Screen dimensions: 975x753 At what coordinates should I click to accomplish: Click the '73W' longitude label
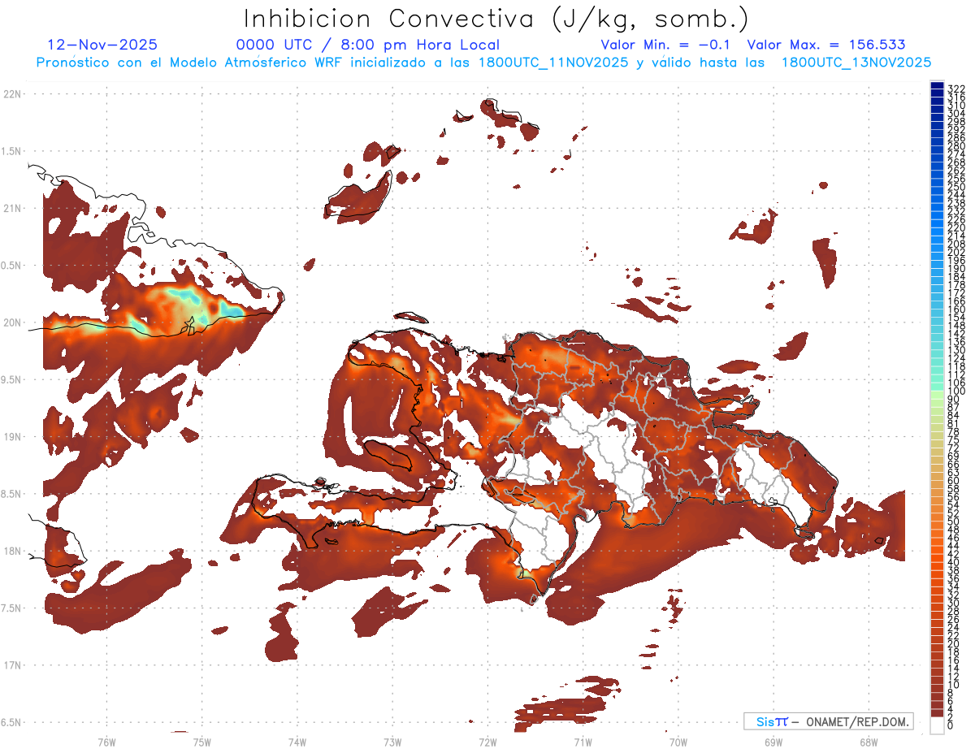click(392, 742)
